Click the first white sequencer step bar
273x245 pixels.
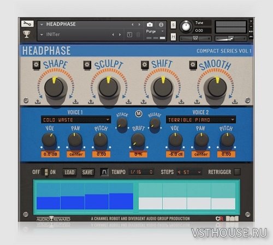coord(150,203)
